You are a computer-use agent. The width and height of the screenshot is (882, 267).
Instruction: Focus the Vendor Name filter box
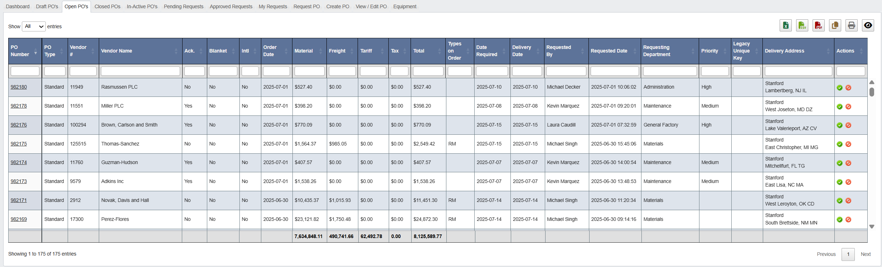pyautogui.click(x=140, y=71)
